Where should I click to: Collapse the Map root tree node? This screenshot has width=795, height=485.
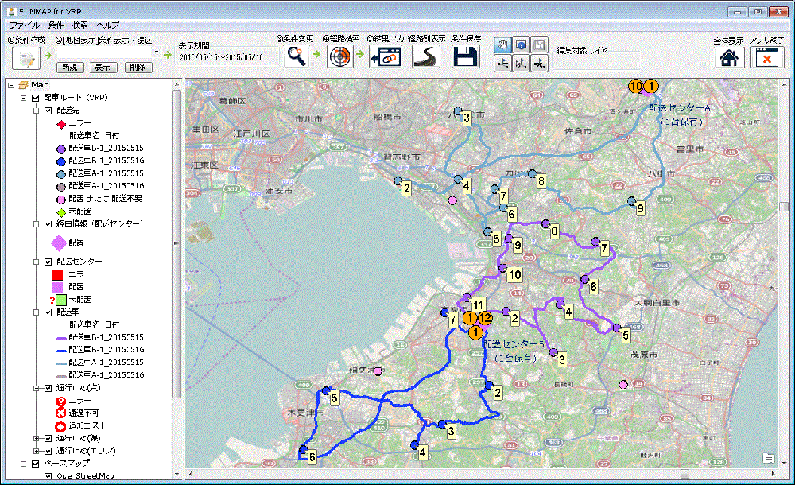tap(10, 85)
